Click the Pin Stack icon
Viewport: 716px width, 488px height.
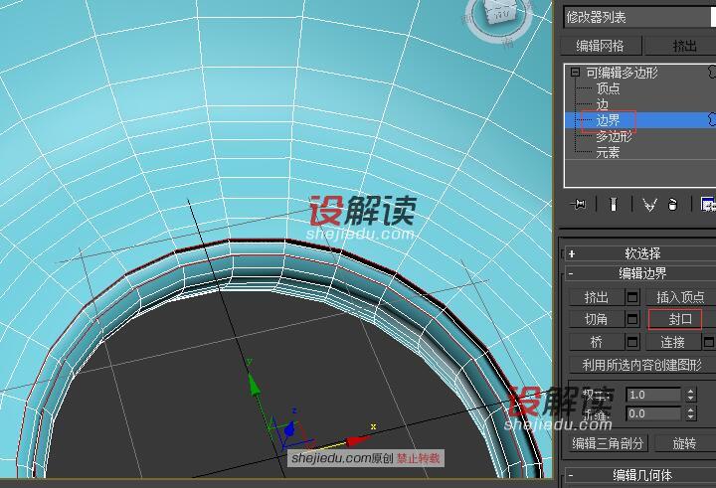click(x=578, y=204)
